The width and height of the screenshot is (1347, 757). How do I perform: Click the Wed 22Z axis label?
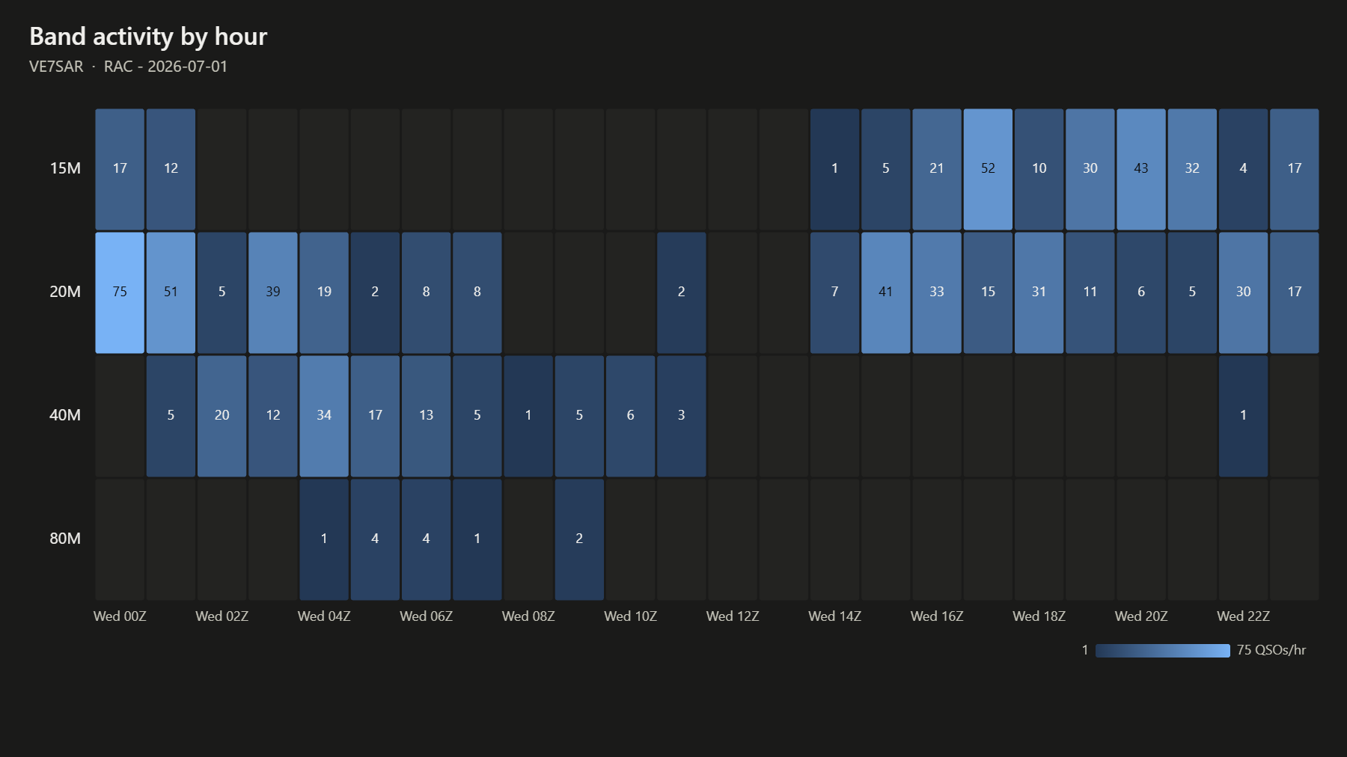(1244, 616)
